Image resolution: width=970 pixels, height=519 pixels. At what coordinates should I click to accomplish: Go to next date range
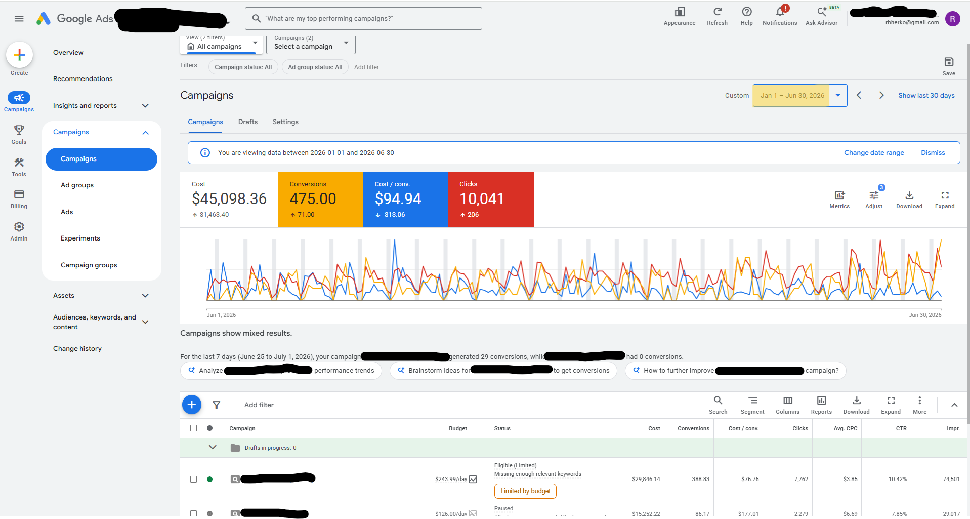coord(881,95)
